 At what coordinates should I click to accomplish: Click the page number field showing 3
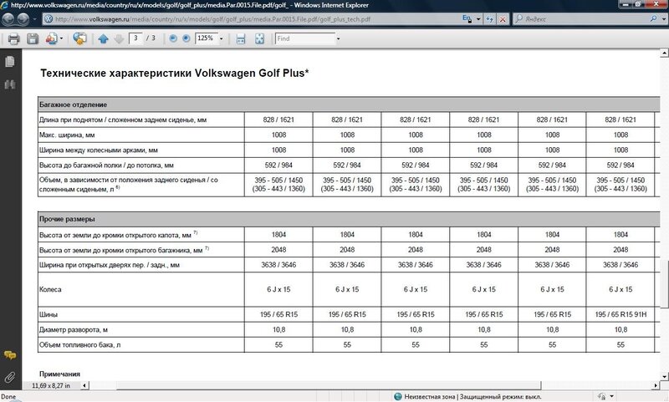pos(135,38)
